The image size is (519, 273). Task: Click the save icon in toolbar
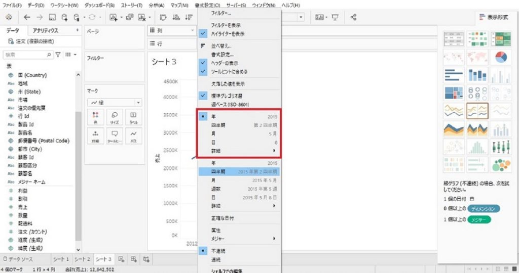click(52, 17)
